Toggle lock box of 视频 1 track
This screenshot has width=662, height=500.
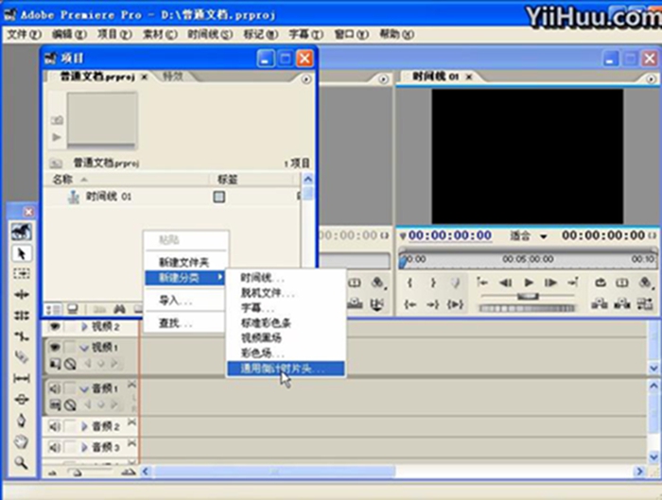coord(70,347)
